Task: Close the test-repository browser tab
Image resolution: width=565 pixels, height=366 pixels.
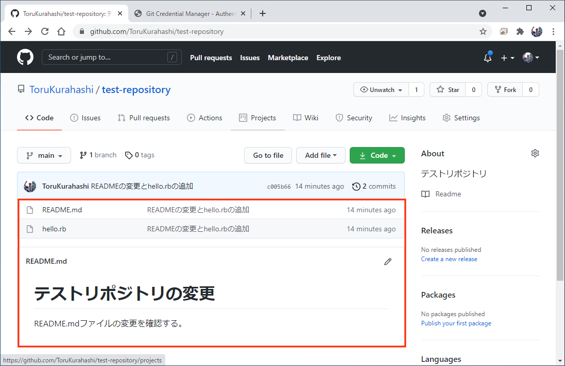Action: 120,14
